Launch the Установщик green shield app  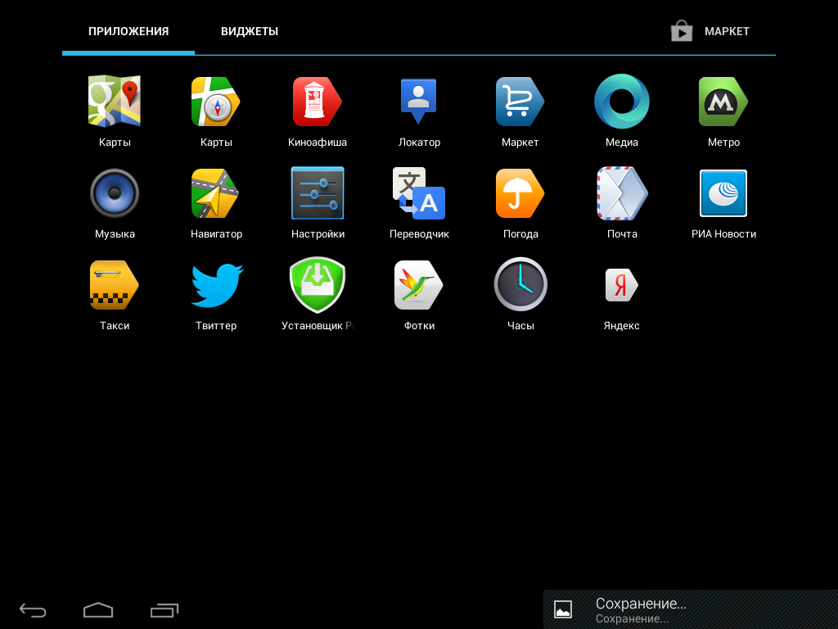(x=318, y=284)
